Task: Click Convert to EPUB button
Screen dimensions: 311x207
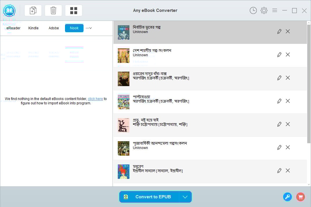Action: point(149,197)
